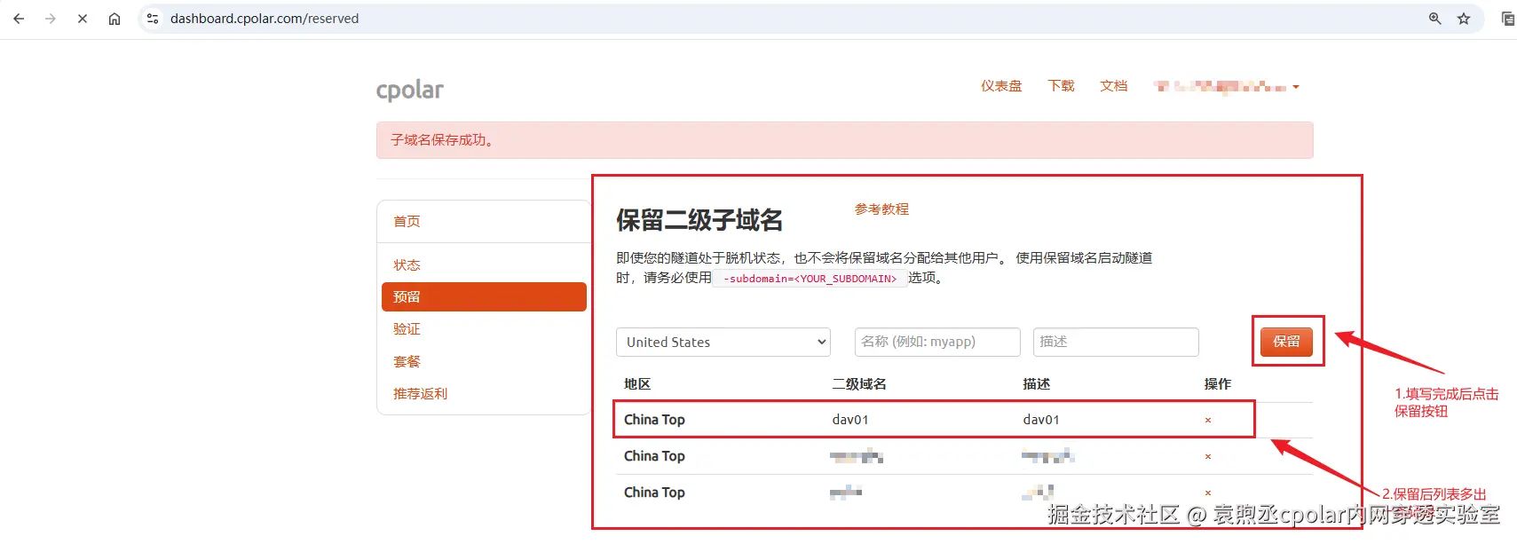Expand the blurred user account dropdown
The width and height of the screenshot is (1517, 544).
(1226, 87)
